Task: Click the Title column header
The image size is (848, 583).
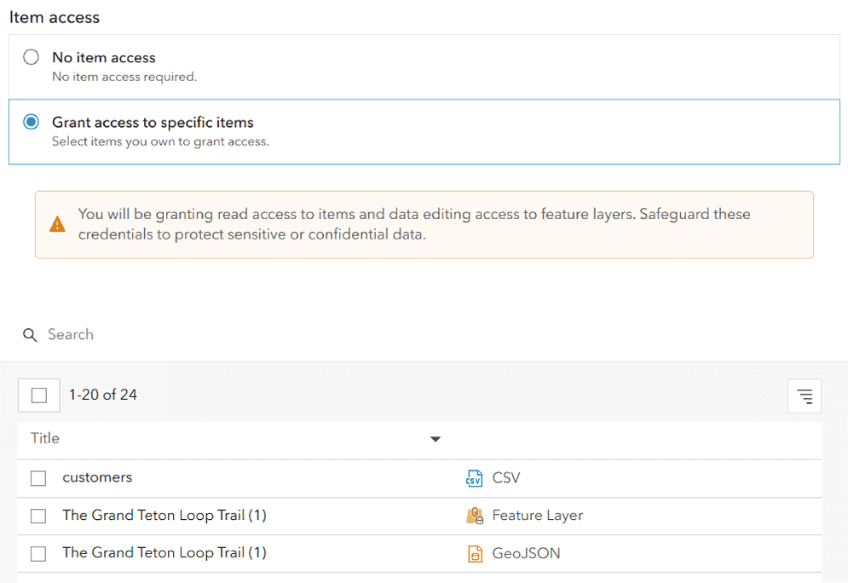Action: 45,438
